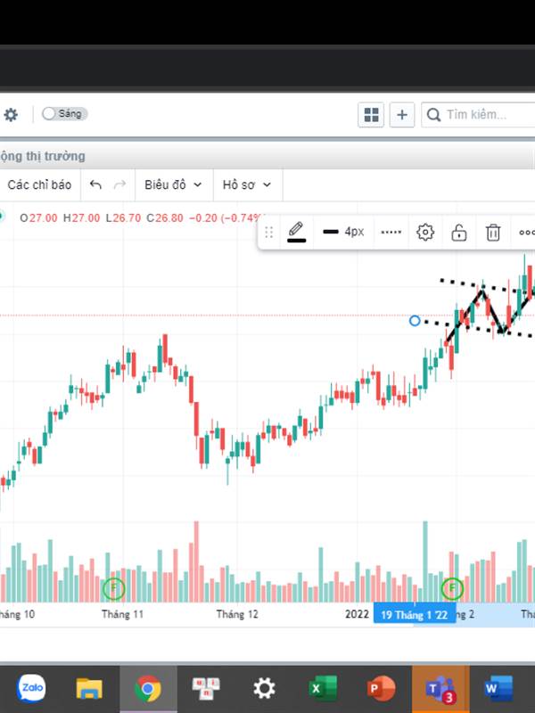
Task: Open Windows Settings from the taskbar
Action: [264, 688]
